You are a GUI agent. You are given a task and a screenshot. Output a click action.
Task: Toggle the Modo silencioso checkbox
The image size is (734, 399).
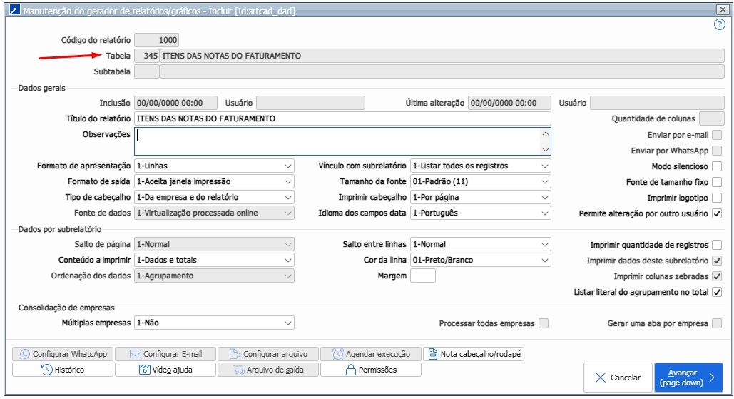(x=717, y=166)
